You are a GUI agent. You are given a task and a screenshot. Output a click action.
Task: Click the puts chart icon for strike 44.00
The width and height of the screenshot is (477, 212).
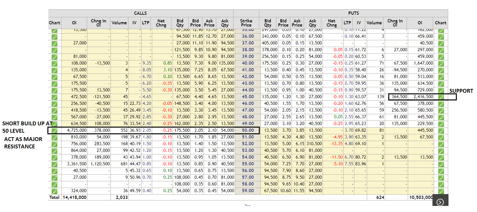[440, 90]
